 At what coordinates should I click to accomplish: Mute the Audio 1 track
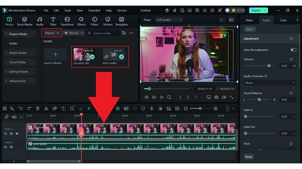point(11,147)
